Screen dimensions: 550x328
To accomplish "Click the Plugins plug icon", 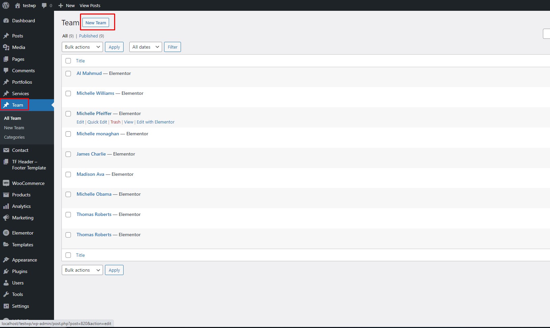I will tap(6, 271).
